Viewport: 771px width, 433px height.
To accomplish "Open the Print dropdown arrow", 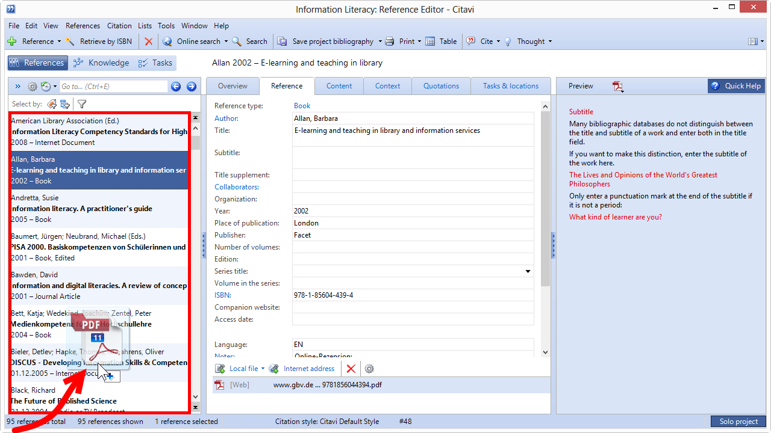I will tap(420, 41).
